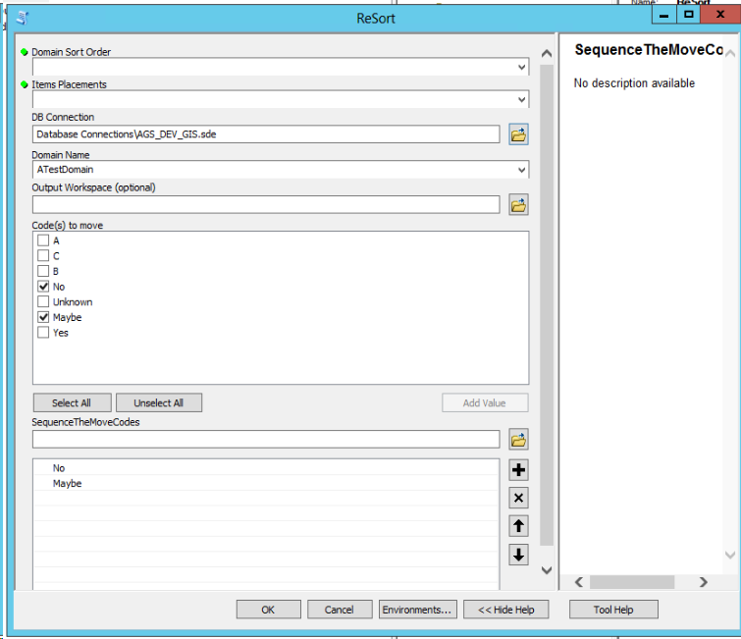741x639 pixels.
Task: Open Tool Help
Action: 613,610
